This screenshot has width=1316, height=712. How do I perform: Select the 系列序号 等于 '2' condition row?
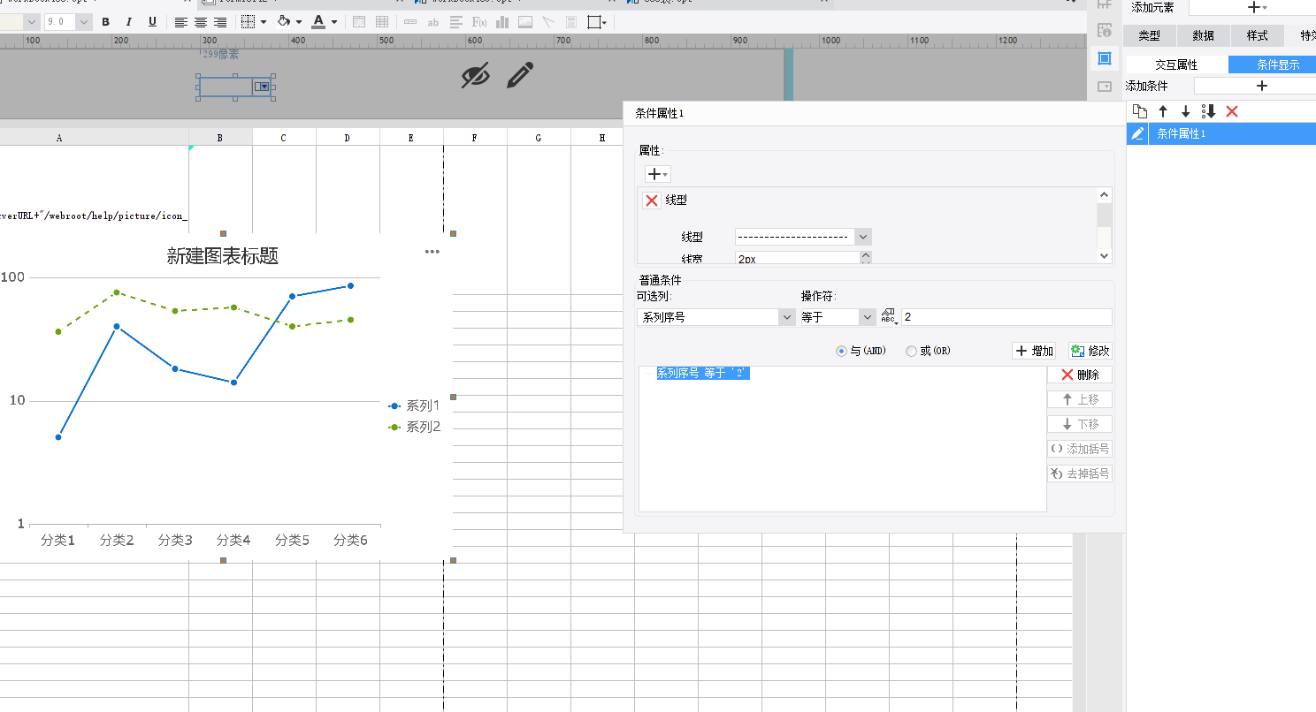click(x=703, y=374)
